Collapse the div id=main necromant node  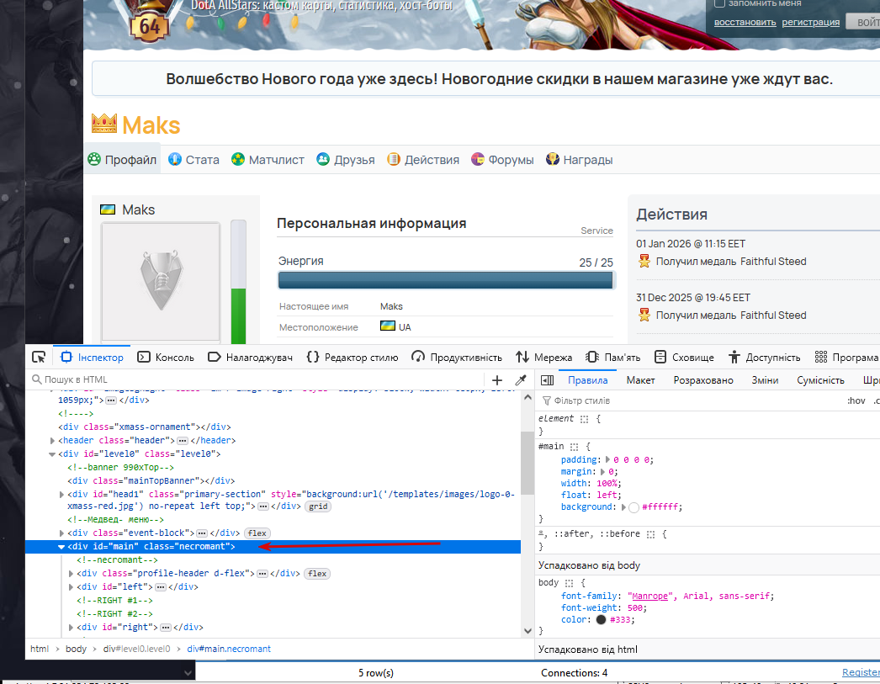(61, 547)
